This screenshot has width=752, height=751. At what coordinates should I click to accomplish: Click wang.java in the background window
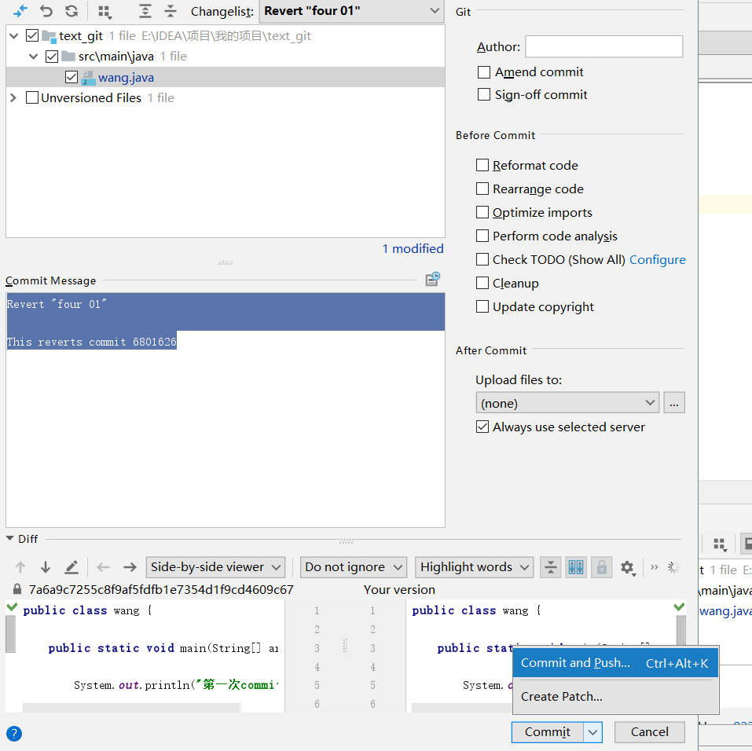click(725, 610)
